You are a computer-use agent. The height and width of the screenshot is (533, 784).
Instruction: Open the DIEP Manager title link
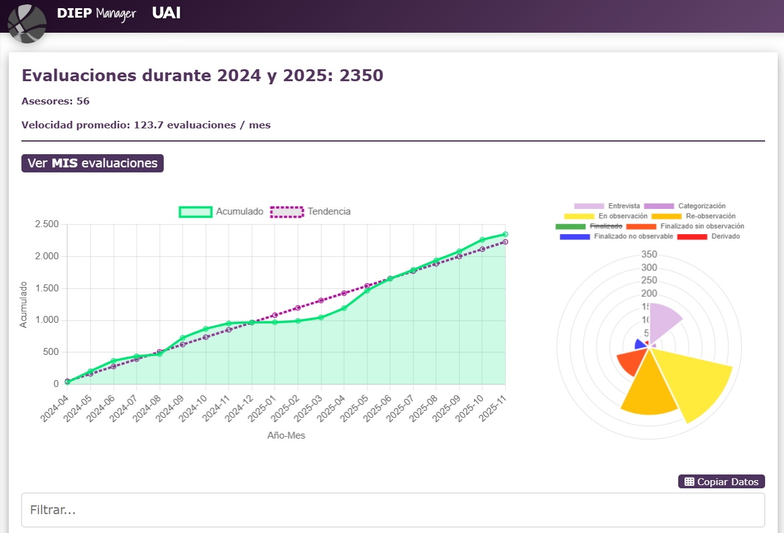[96, 14]
